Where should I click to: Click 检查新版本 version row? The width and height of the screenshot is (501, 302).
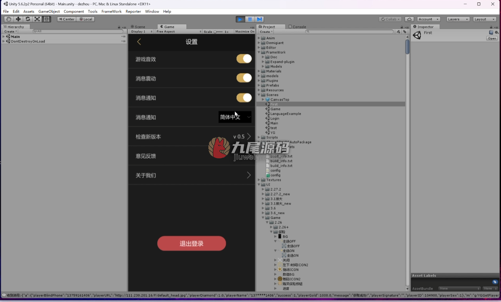tap(192, 136)
